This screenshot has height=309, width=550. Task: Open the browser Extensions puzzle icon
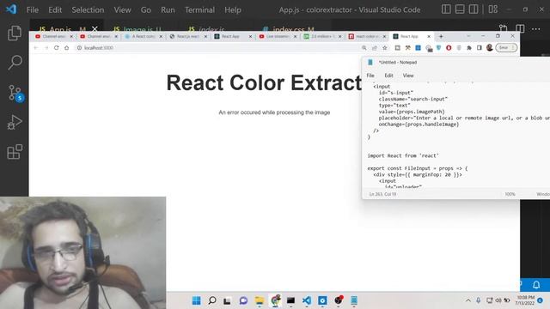tap(469, 48)
